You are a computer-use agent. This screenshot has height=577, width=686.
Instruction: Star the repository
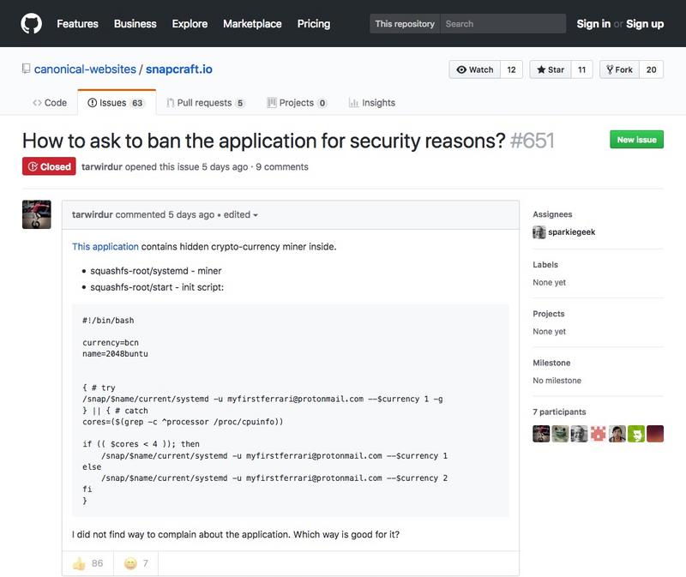pyautogui.click(x=551, y=69)
